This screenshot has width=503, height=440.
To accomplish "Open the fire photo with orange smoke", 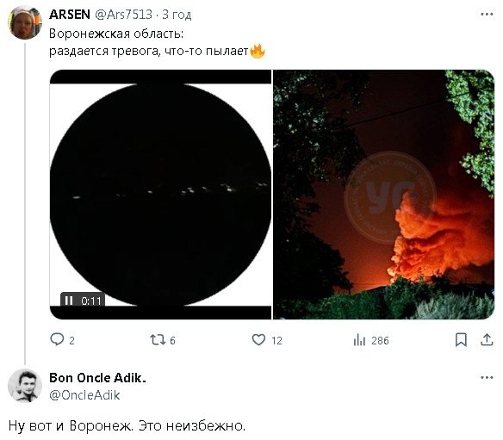I will tap(383, 195).
